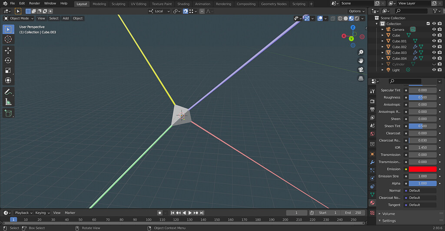Click the Tangent Default link field
445x231 pixels.
[x=420, y=205]
